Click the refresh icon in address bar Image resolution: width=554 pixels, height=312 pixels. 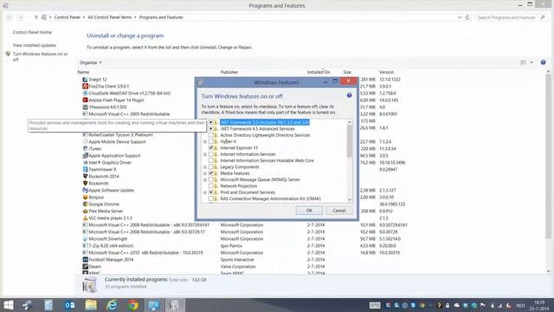467,17
